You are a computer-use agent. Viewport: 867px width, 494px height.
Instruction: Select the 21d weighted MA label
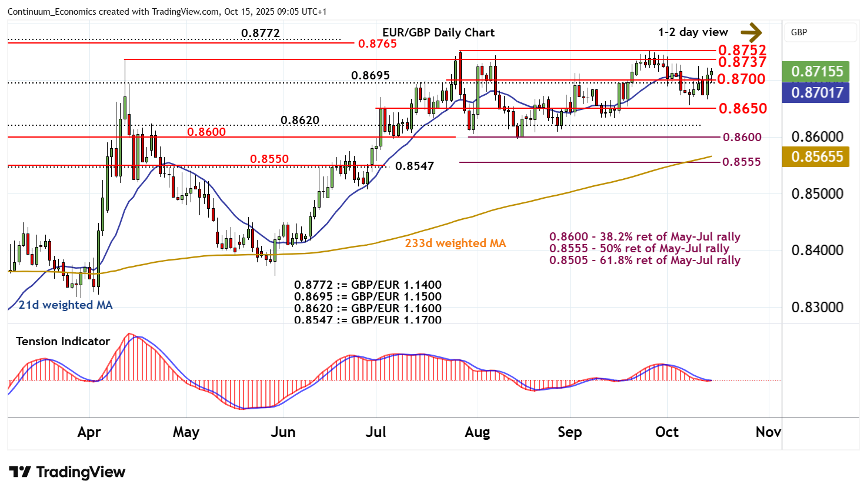pyautogui.click(x=65, y=305)
